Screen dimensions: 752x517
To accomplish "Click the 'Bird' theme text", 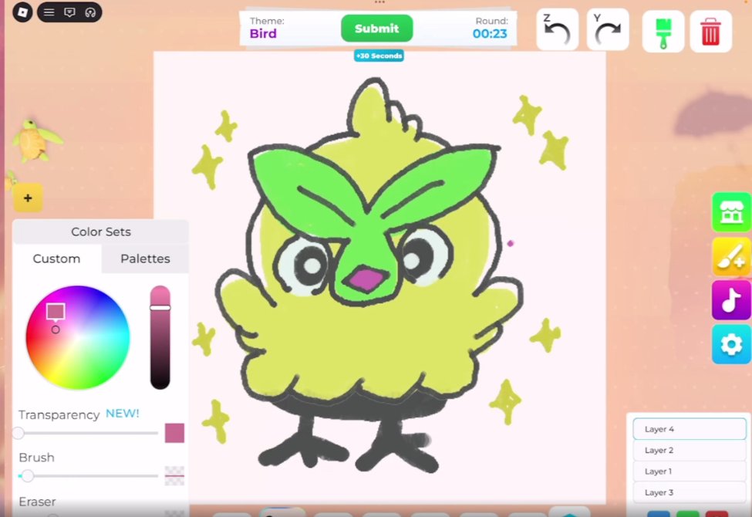I will click(x=263, y=34).
